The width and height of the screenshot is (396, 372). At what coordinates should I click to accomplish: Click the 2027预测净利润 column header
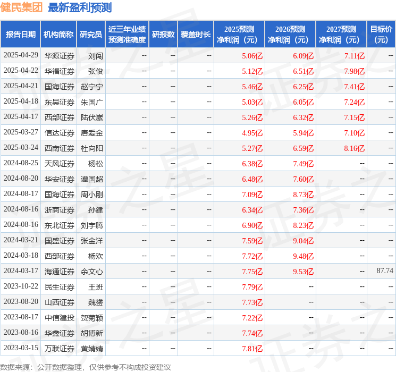(x=341, y=35)
